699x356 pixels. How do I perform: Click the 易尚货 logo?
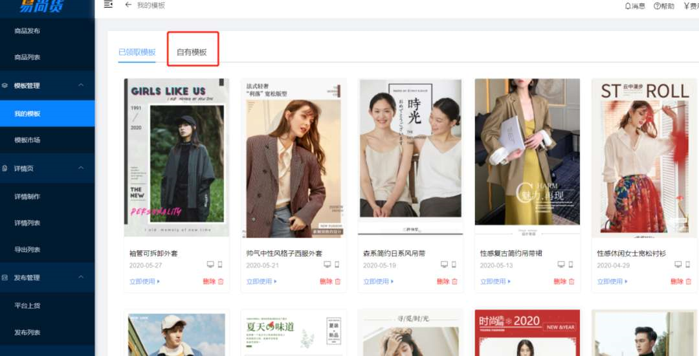41,5
